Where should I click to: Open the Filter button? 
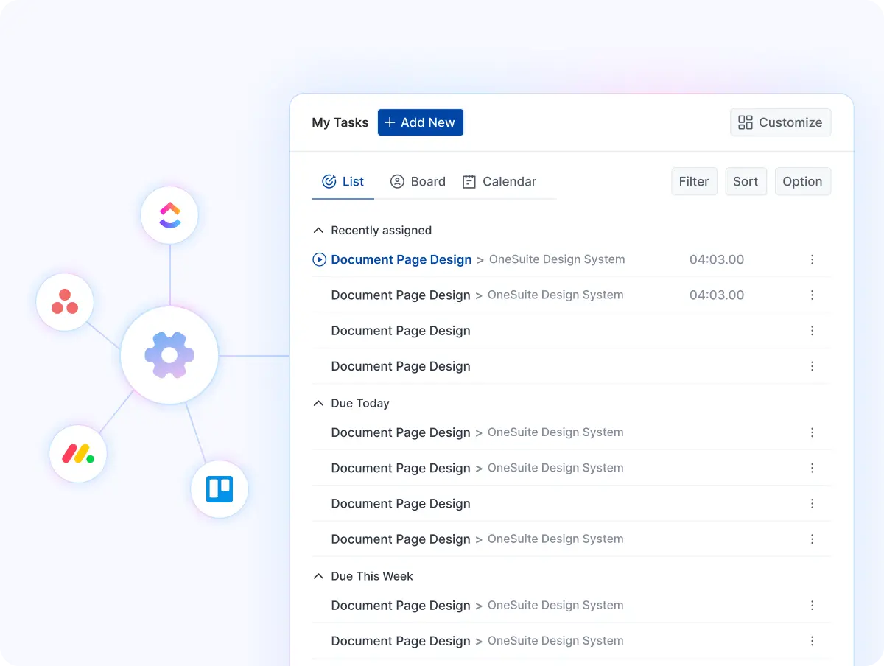[694, 181]
